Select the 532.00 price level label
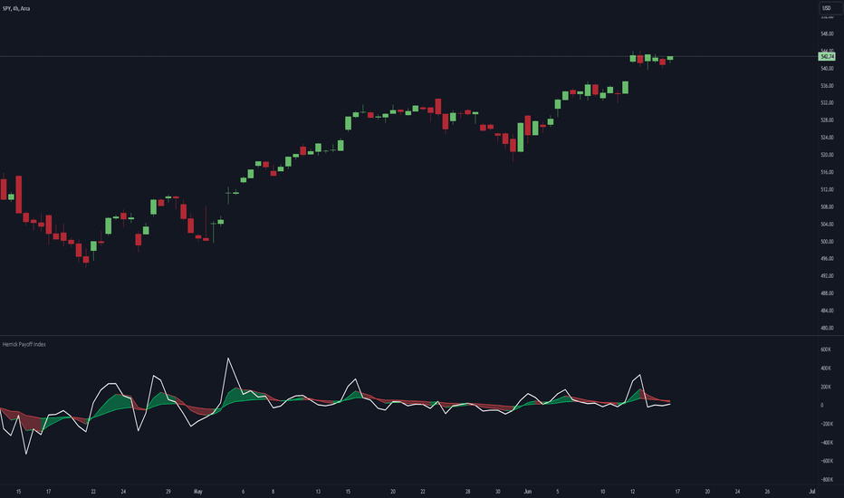 827,103
